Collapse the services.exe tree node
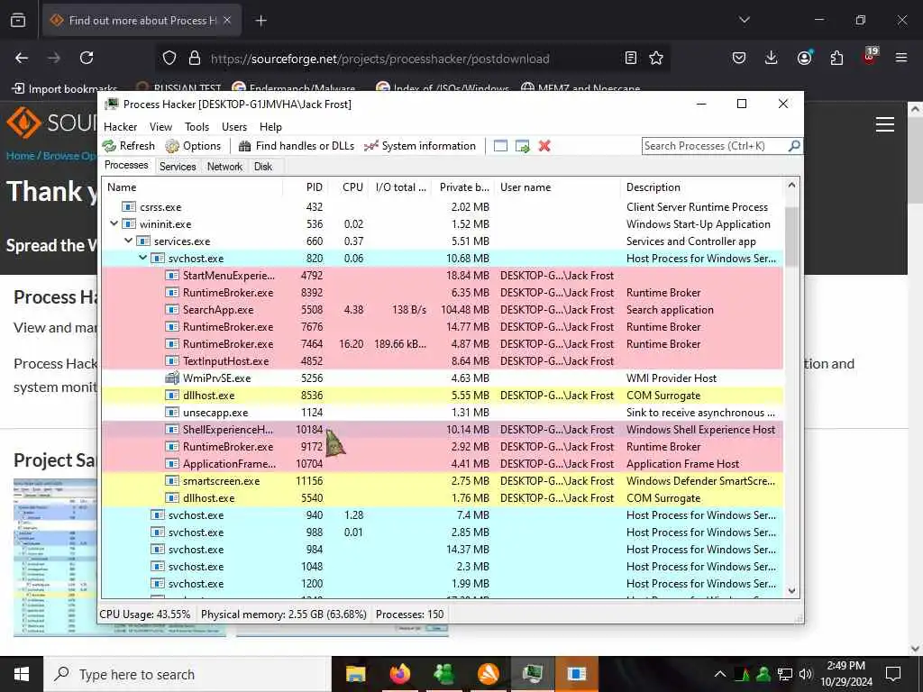Viewport: 923px width, 692px height. tap(128, 241)
